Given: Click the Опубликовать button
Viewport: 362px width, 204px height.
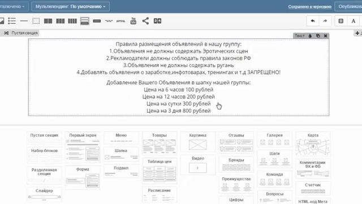Looking at the screenshot, I should coord(348,6).
